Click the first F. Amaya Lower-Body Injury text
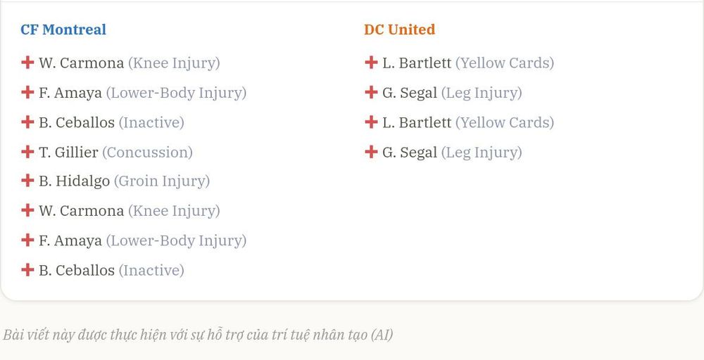 coord(176,94)
